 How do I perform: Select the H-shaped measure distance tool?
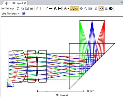(x=60, y=9)
